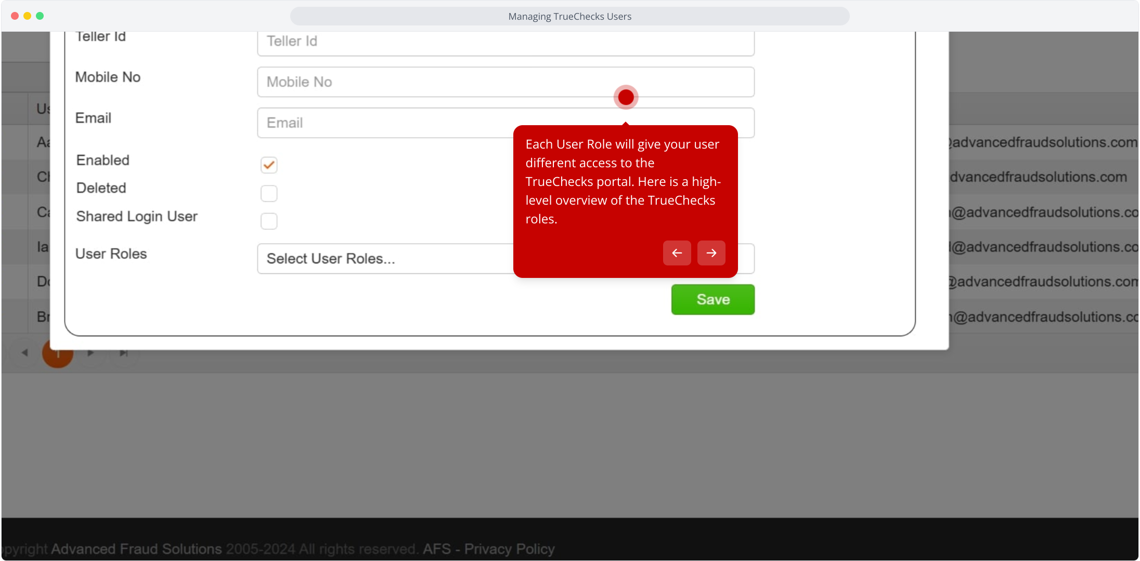Jump to last page in pagination
This screenshot has height=561, width=1140.
[123, 353]
